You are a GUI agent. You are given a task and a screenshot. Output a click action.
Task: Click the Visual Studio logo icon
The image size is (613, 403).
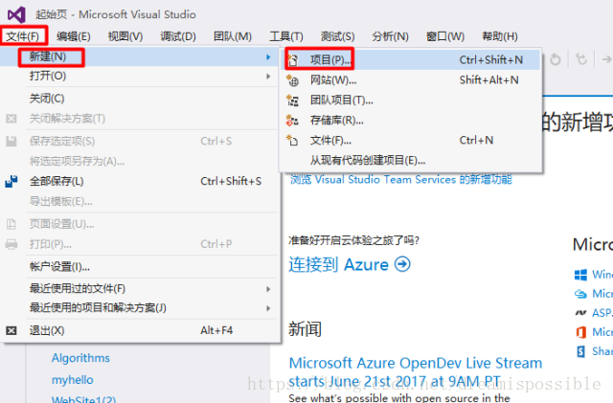(x=16, y=15)
